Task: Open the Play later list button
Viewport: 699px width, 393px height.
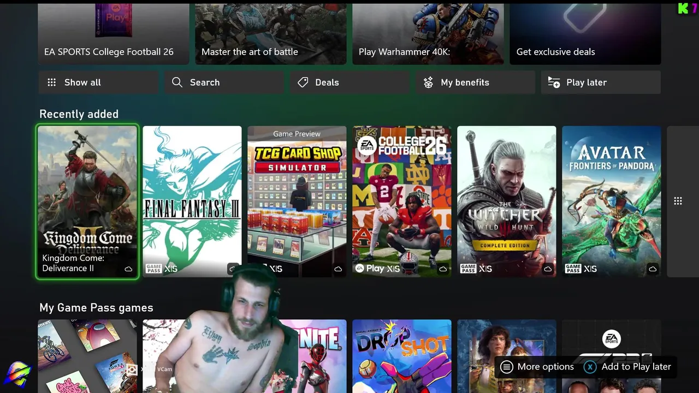Action: pos(601,82)
